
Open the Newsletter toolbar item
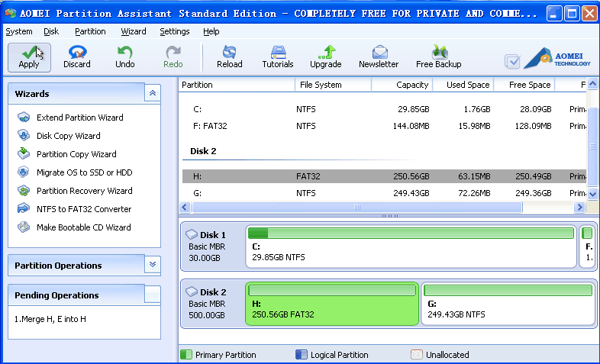[x=379, y=57]
